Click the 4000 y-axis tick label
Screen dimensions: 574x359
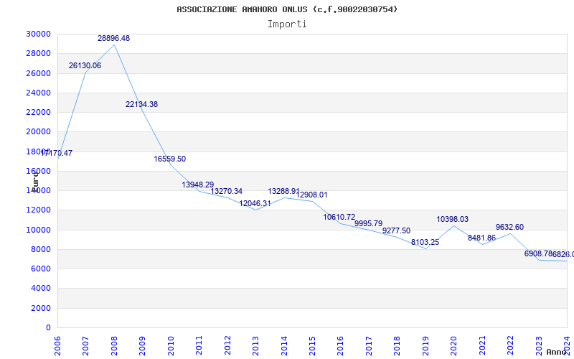(x=40, y=289)
